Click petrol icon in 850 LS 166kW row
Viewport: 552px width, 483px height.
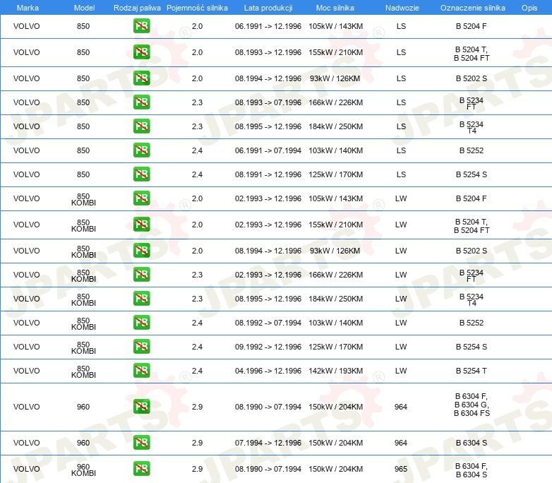click(x=141, y=102)
